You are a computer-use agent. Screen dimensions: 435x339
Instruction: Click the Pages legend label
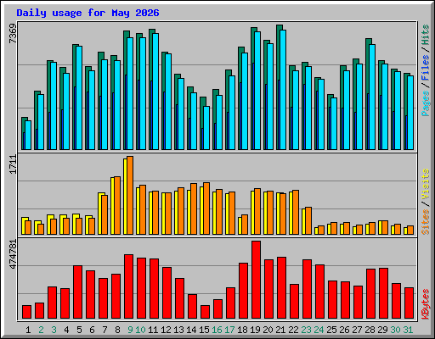[426, 103]
